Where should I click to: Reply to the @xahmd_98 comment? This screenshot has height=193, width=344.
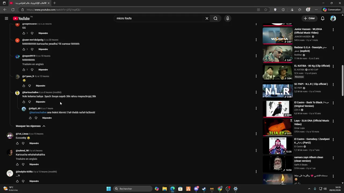[x=34, y=164]
